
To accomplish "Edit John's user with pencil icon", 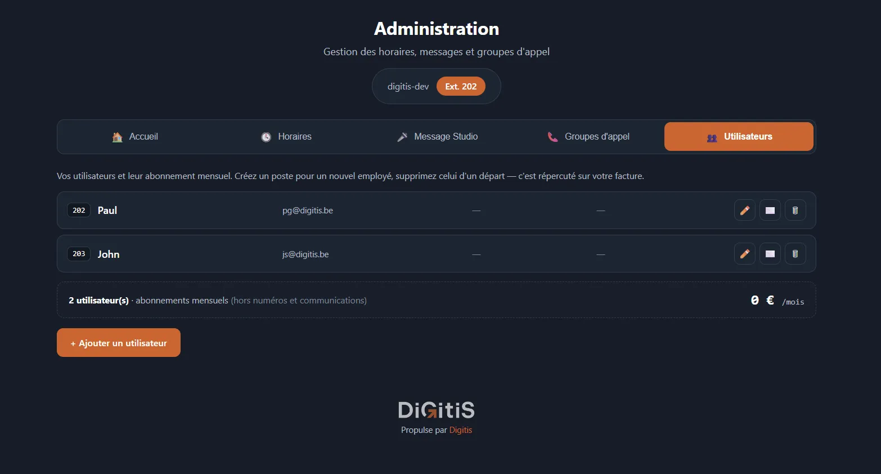I will click(x=744, y=254).
